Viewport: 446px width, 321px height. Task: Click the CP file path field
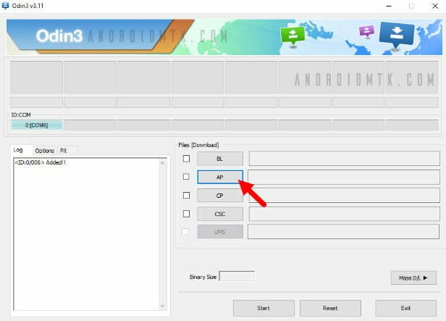pos(344,196)
